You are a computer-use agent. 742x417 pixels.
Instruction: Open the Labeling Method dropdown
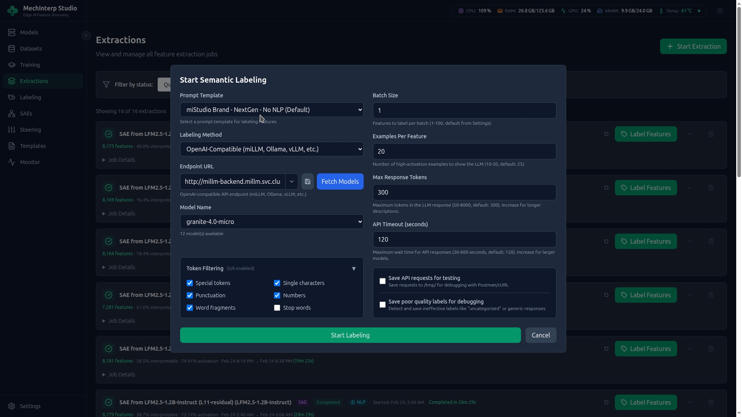click(272, 149)
